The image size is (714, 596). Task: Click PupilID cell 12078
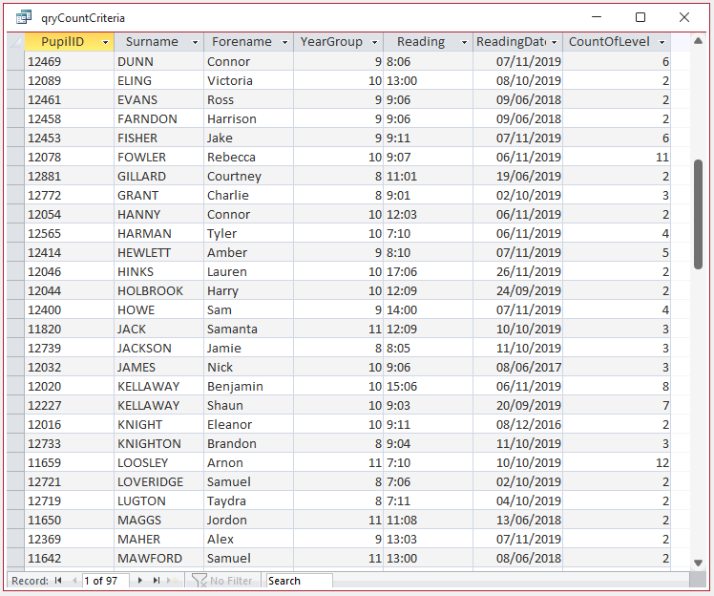pyautogui.click(x=70, y=157)
